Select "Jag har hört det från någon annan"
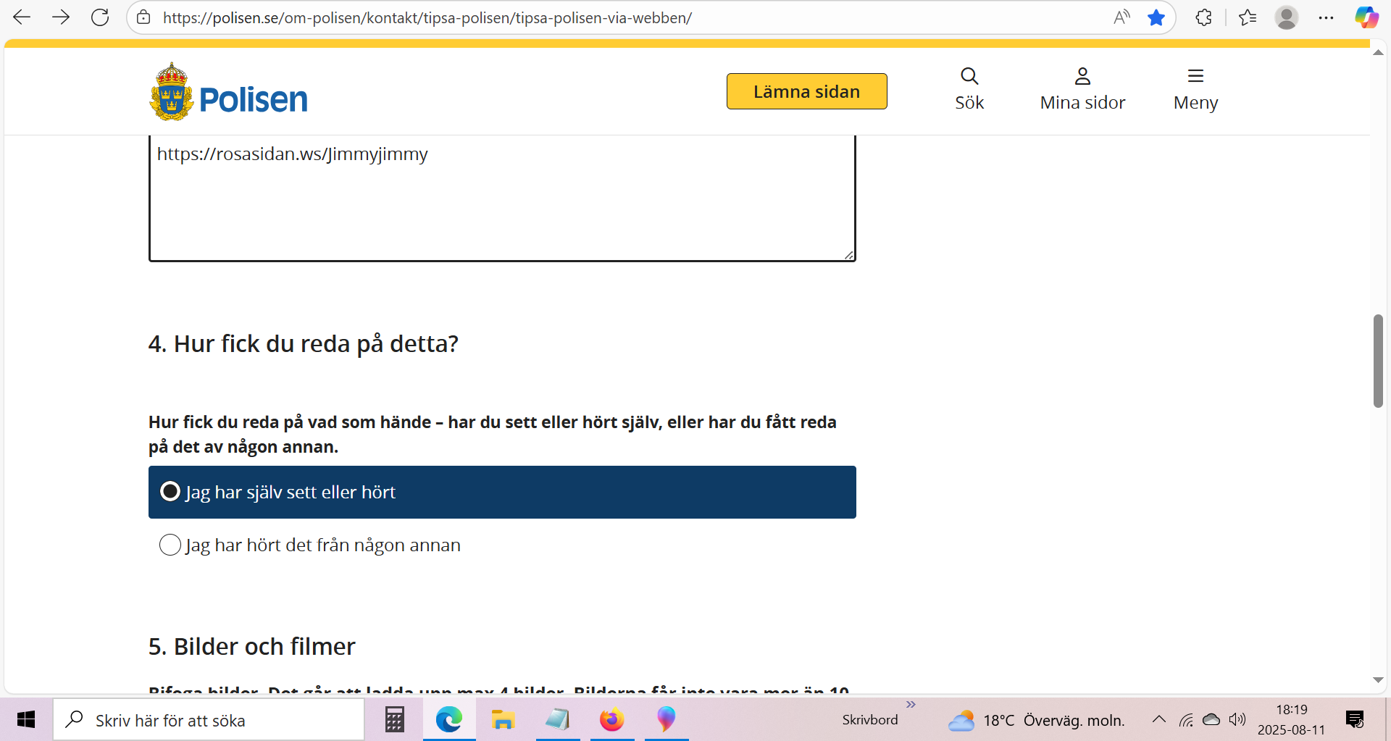Image resolution: width=1391 pixels, height=741 pixels. (170, 545)
